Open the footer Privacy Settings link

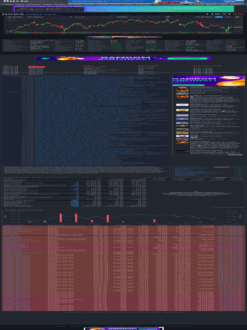point(180,326)
